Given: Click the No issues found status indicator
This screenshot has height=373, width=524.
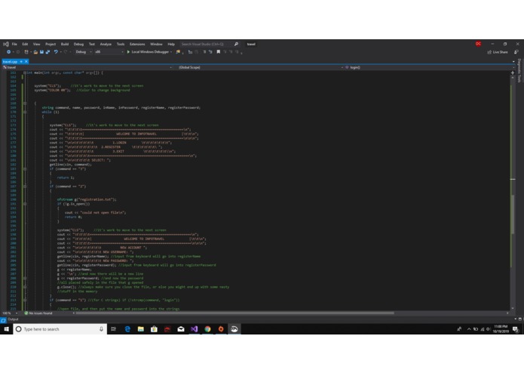Looking at the screenshot, I should (x=38, y=313).
